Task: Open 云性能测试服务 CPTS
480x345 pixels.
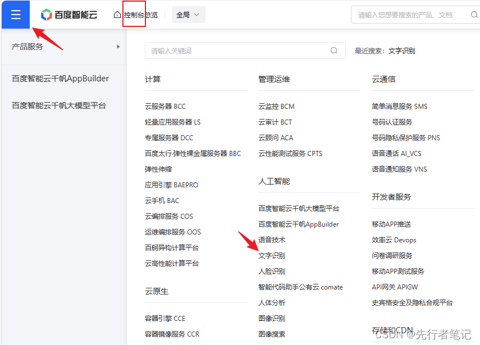Action: point(290,154)
